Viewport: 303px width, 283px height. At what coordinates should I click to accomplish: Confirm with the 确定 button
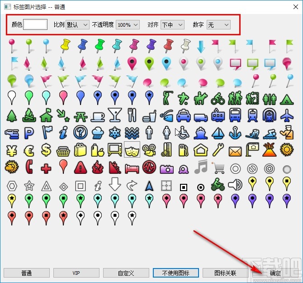(x=275, y=273)
